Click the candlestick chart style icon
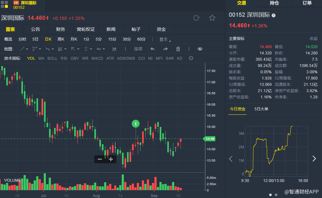322x198 pixels. (114, 49)
